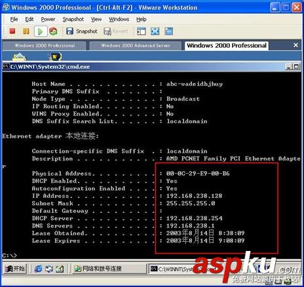Click the red Power Off button
Image resolution: width=304 pixels, height=287 pixels.
click(x=12, y=31)
